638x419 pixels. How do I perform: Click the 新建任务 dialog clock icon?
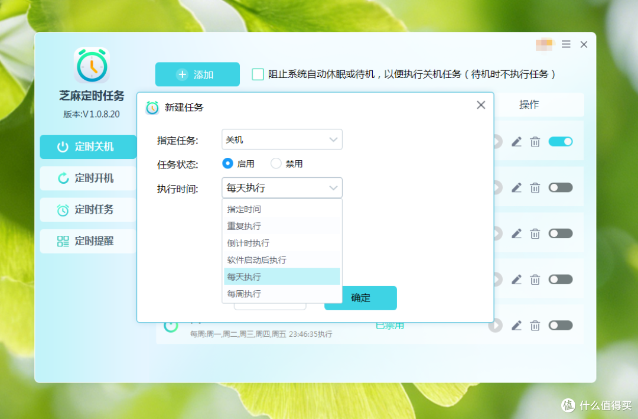pos(152,108)
